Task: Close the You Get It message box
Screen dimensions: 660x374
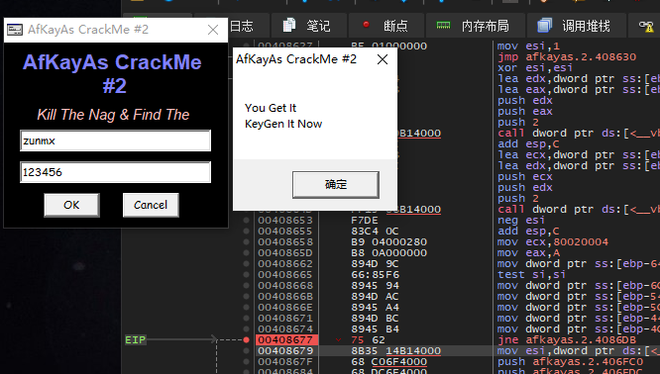Action: click(383, 59)
